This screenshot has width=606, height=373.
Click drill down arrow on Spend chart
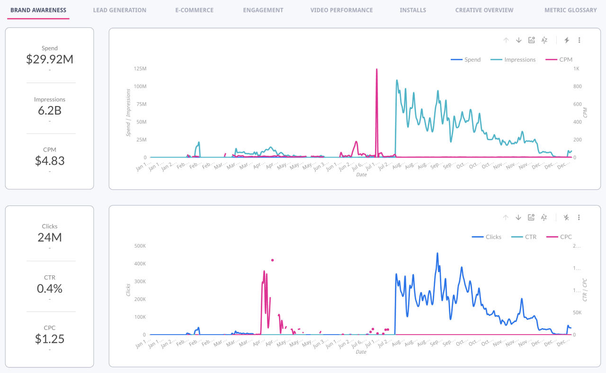coord(519,40)
